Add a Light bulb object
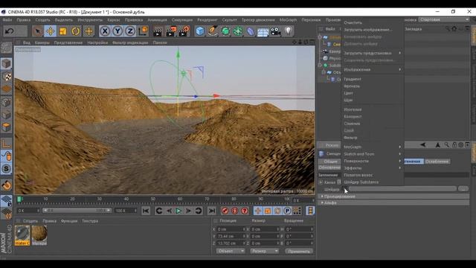 tap(288, 31)
